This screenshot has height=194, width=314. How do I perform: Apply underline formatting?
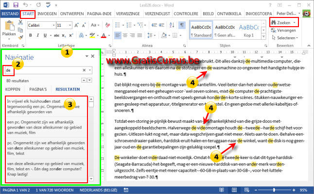point(45,35)
